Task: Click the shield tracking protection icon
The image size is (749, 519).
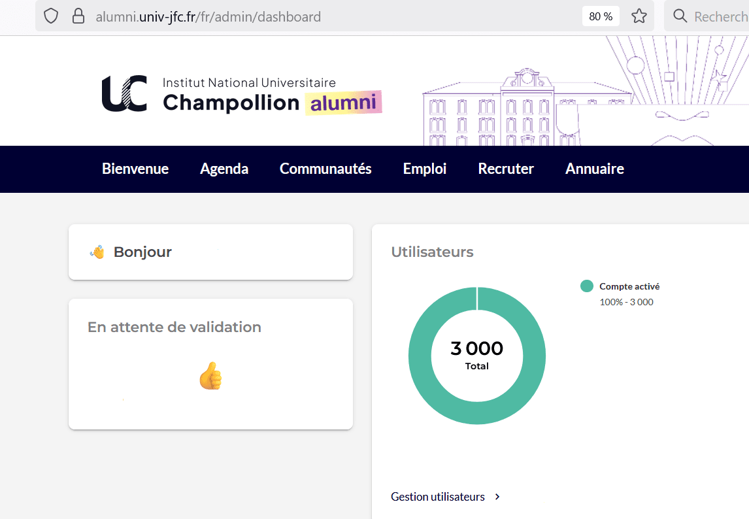Action: click(51, 16)
